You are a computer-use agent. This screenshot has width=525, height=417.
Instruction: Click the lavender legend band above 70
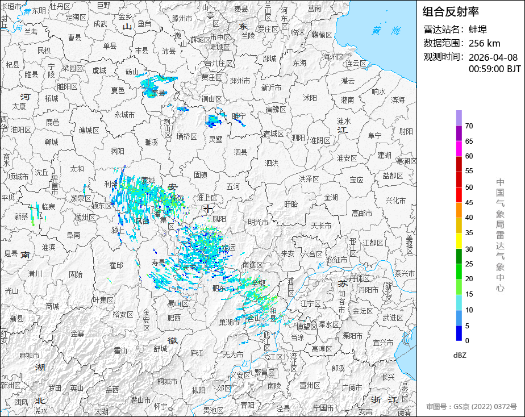tap(459, 118)
